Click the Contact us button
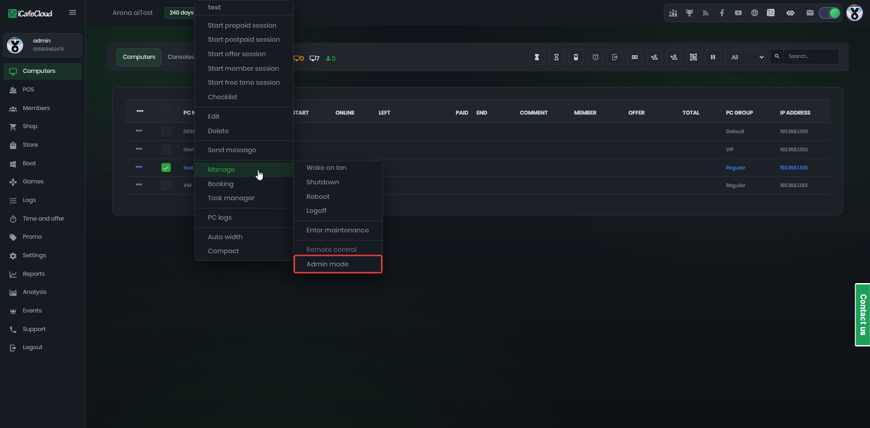The height and width of the screenshot is (428, 870). coord(862,315)
